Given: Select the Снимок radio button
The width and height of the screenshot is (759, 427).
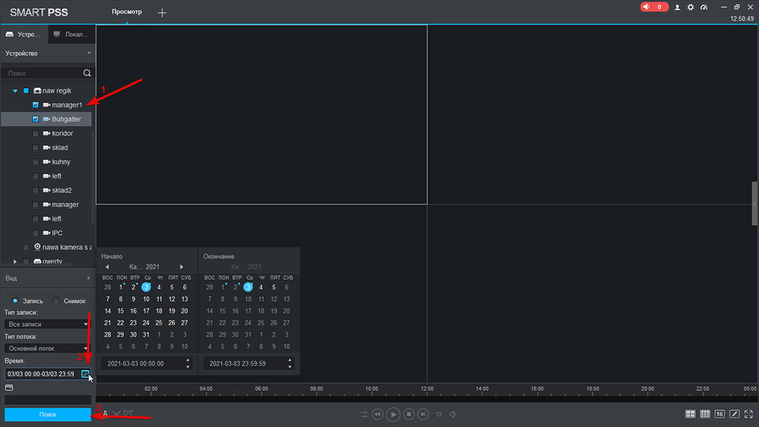Looking at the screenshot, I should 57,300.
